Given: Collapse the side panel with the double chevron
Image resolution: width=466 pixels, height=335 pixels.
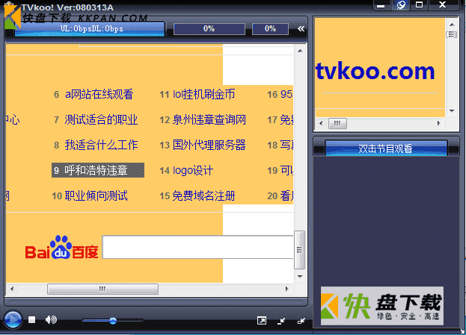Looking at the screenshot, I should click(x=301, y=28).
